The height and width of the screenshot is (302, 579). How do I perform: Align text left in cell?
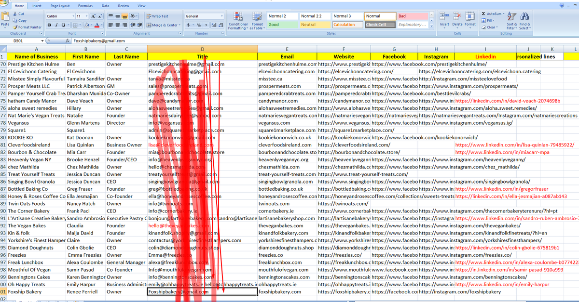[110, 25]
